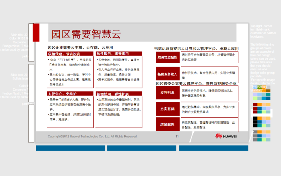The height and width of the screenshot is (176, 281).
Task: Pick the black swatch in color palette
Action: click(255, 118)
